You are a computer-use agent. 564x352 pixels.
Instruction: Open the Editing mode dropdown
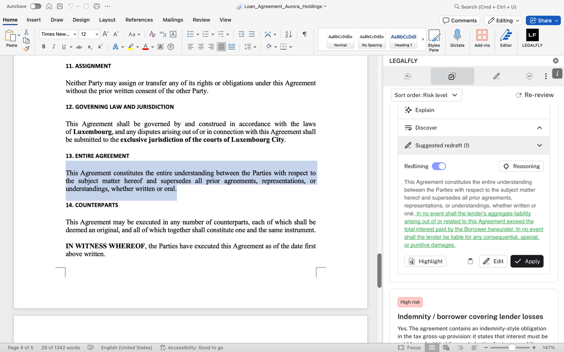pyautogui.click(x=503, y=21)
